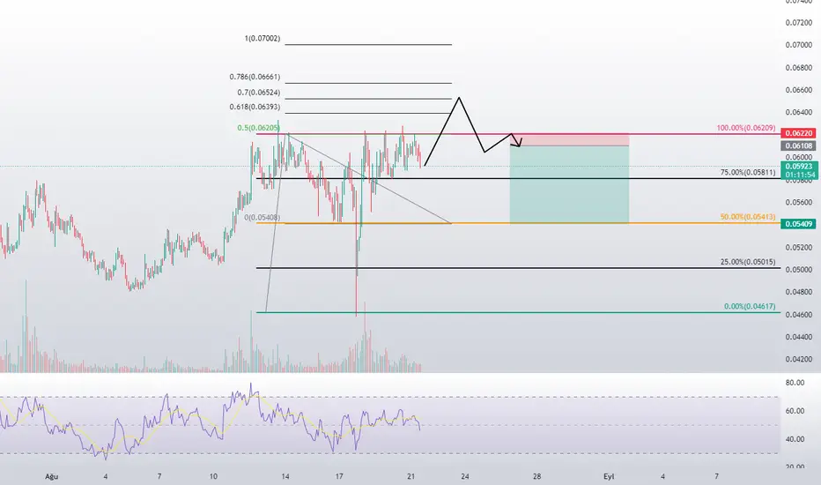821x485 pixels.
Task: Click the 0.05200 price axis value
Action: pos(798,248)
